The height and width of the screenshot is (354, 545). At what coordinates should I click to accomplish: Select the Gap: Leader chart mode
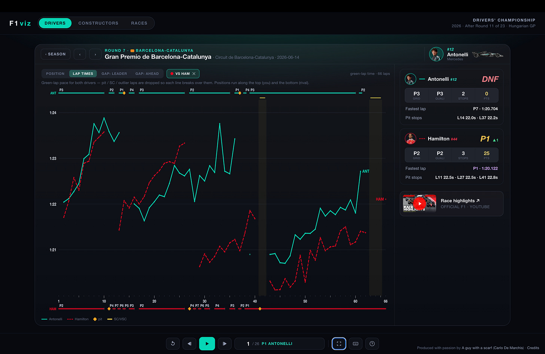[114, 74]
